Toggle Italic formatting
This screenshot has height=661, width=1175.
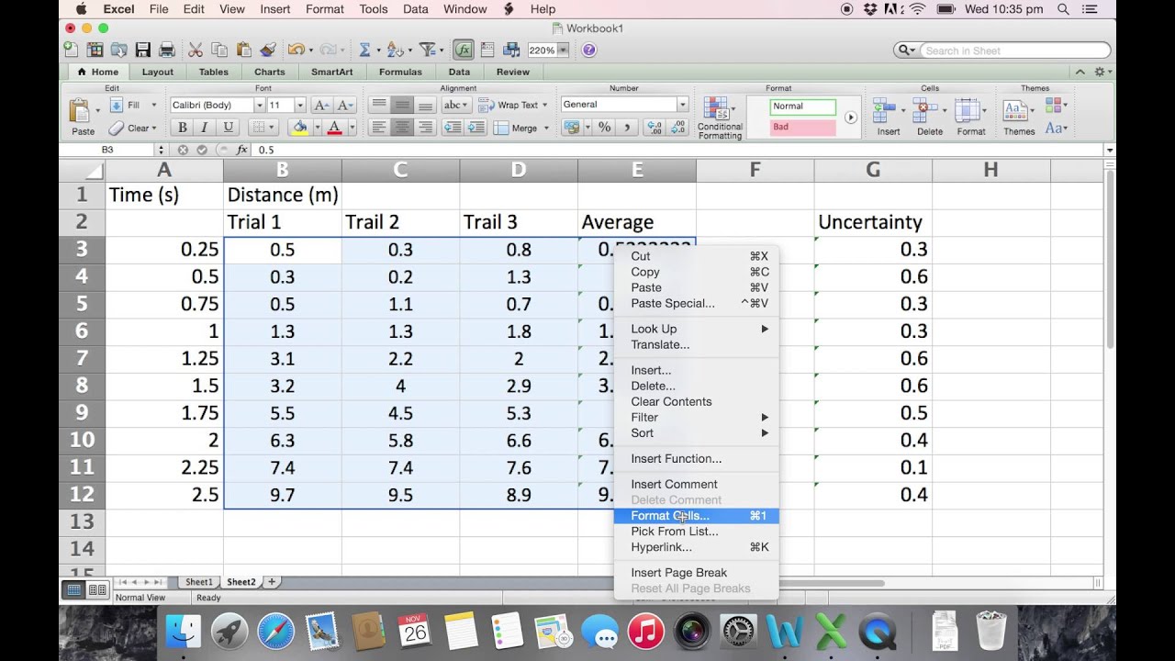click(204, 128)
